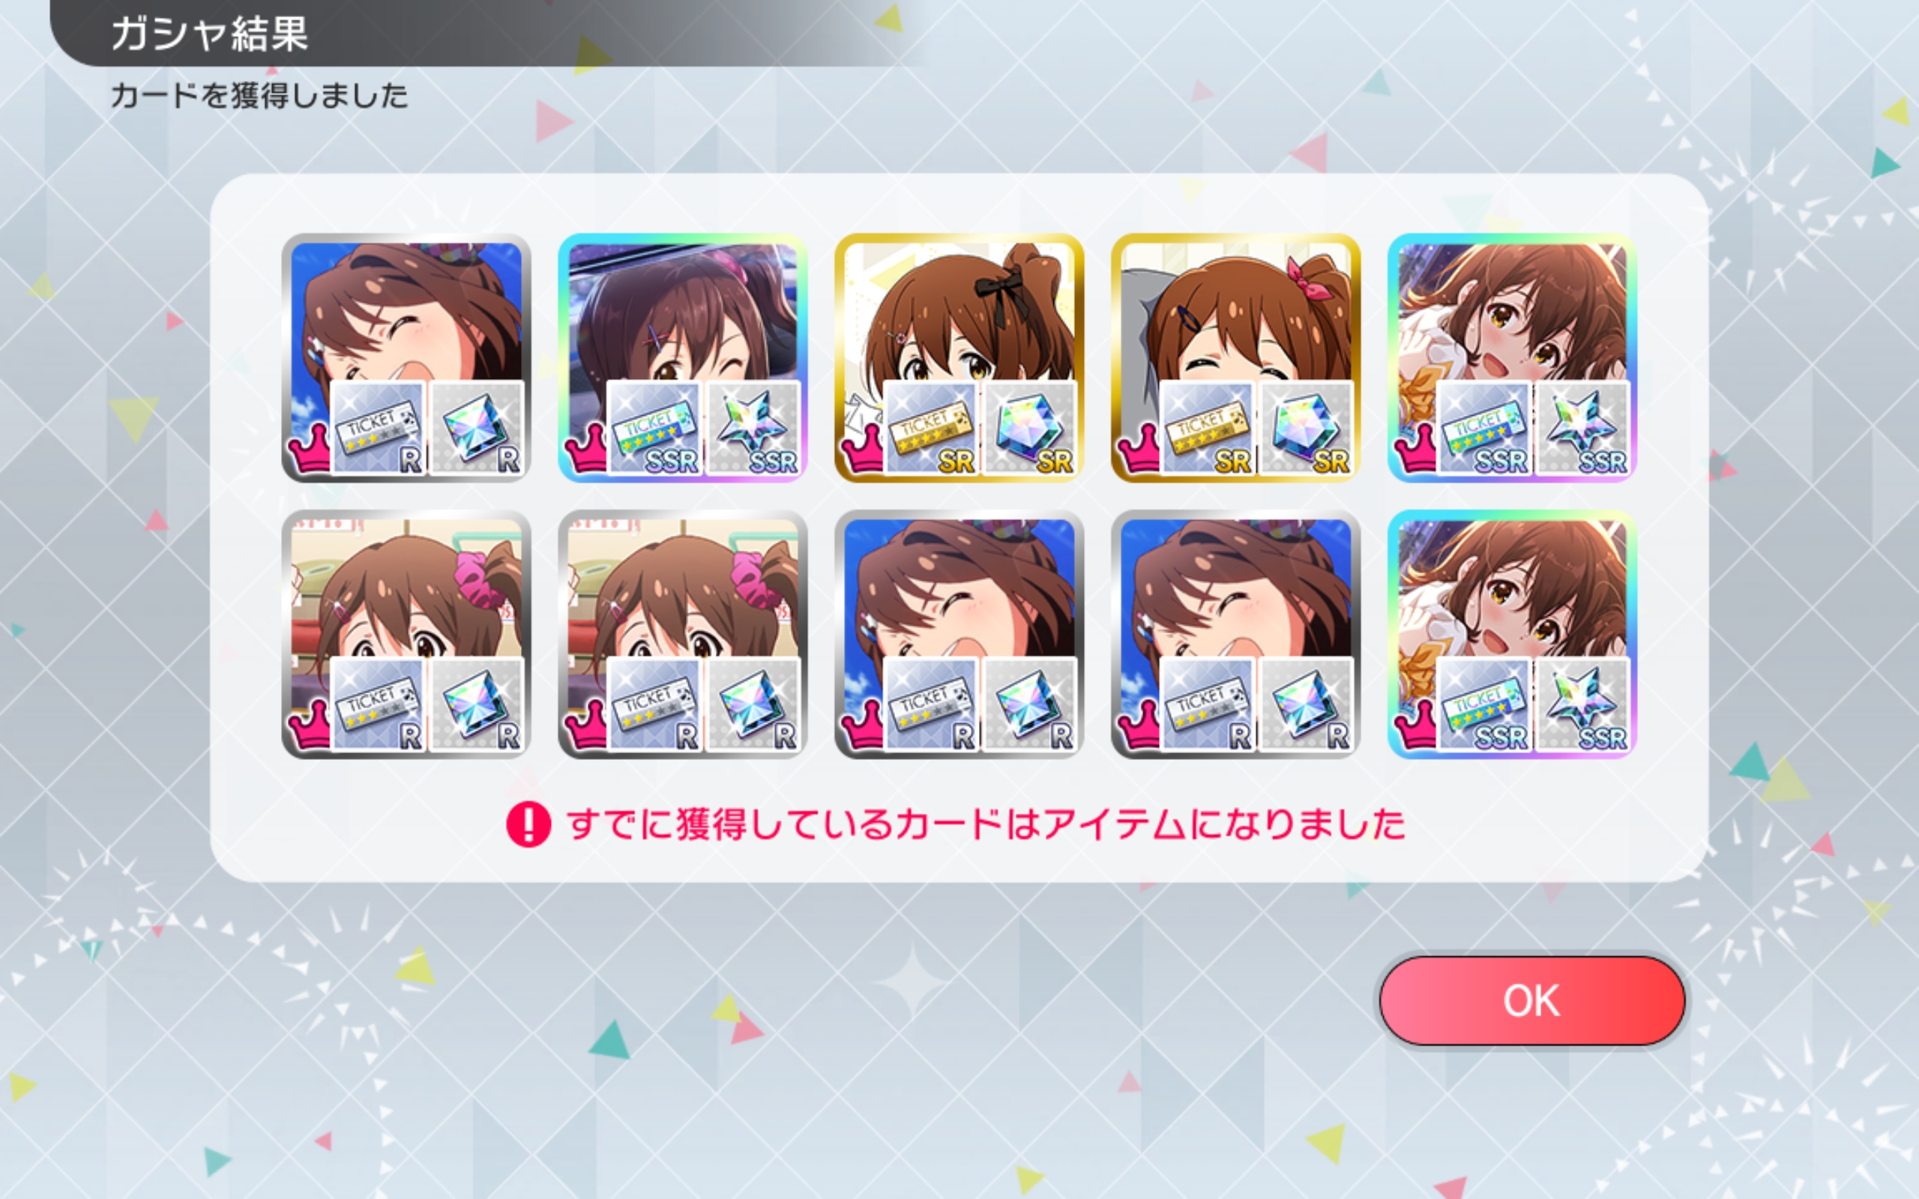Screen dimensions: 1919x1199
Task: Click the ガシャ結果 header title
Action: [209, 33]
